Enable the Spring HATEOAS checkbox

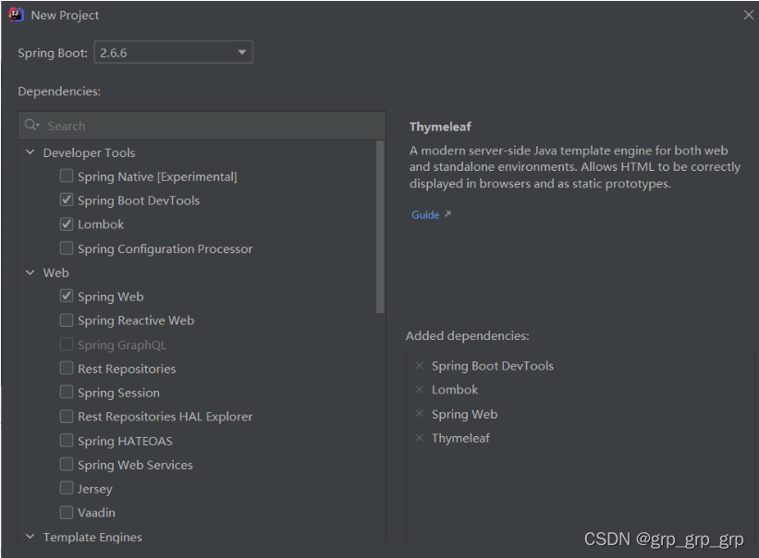pos(67,440)
